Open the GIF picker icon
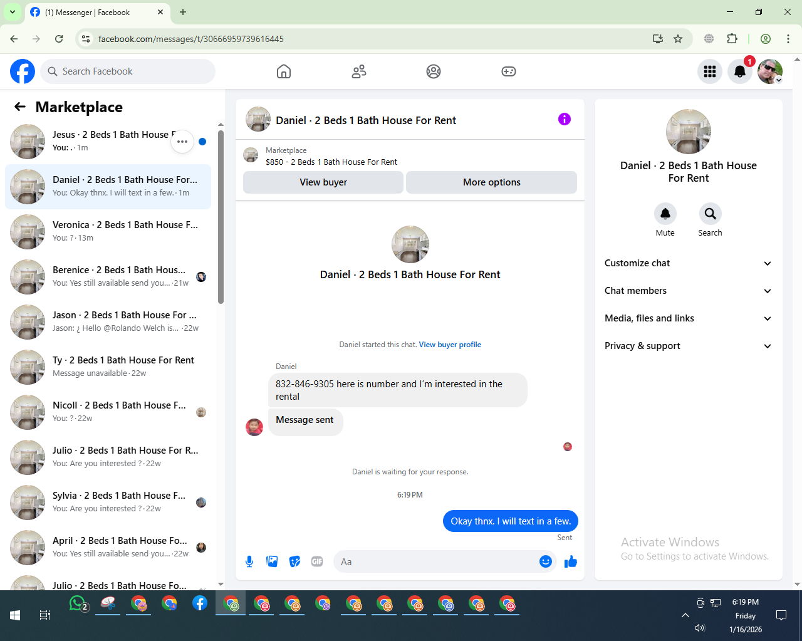Screen dimensions: 802x641 click(x=317, y=561)
